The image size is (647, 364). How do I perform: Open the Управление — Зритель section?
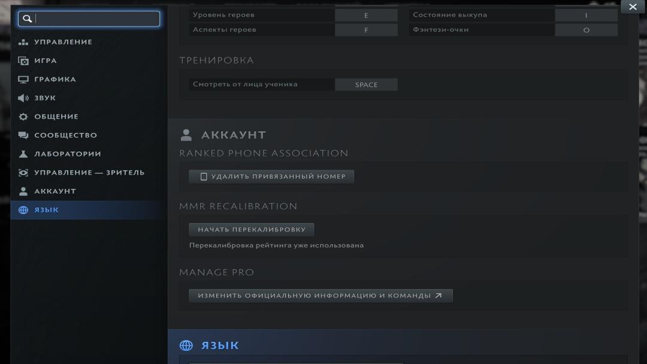pyautogui.click(x=89, y=173)
